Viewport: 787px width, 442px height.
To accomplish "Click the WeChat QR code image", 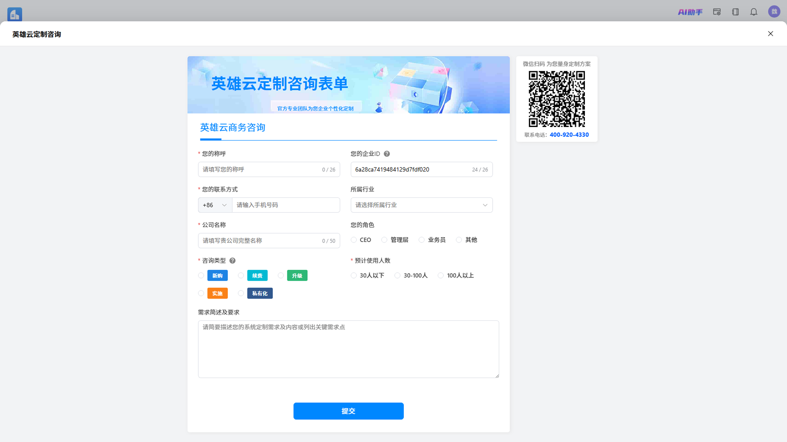I will tap(557, 99).
